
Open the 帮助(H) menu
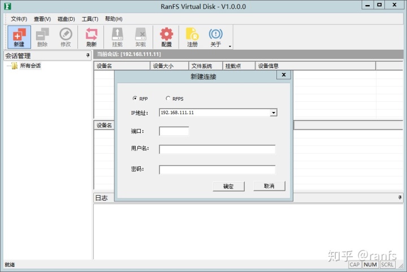point(114,19)
